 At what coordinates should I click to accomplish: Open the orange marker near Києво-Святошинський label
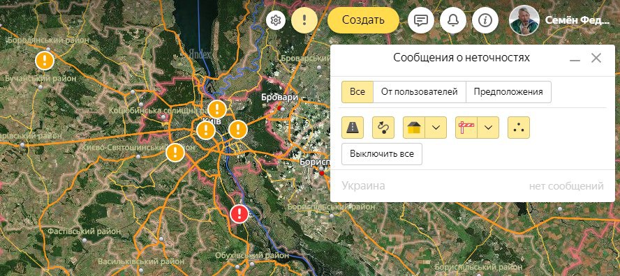[175, 153]
